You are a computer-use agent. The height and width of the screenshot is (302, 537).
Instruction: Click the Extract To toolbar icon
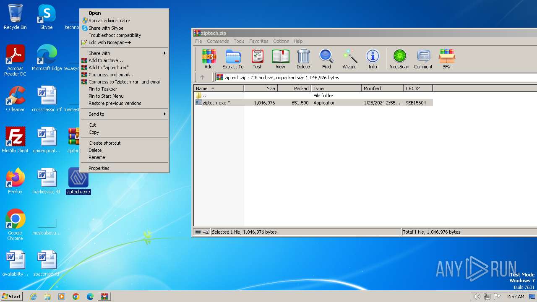tap(233, 59)
